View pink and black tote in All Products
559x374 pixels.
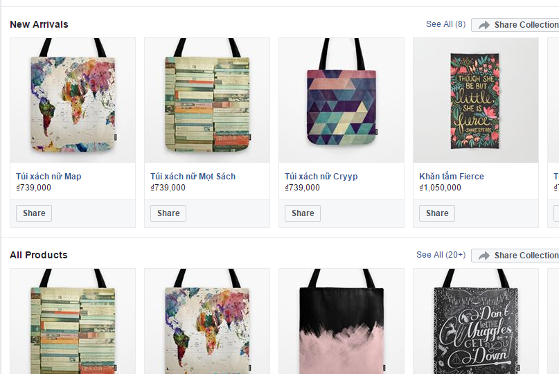click(341, 321)
